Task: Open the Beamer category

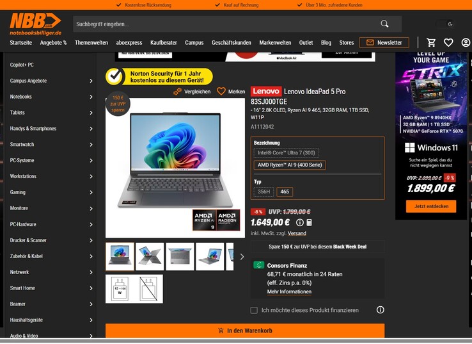Action: point(17,304)
